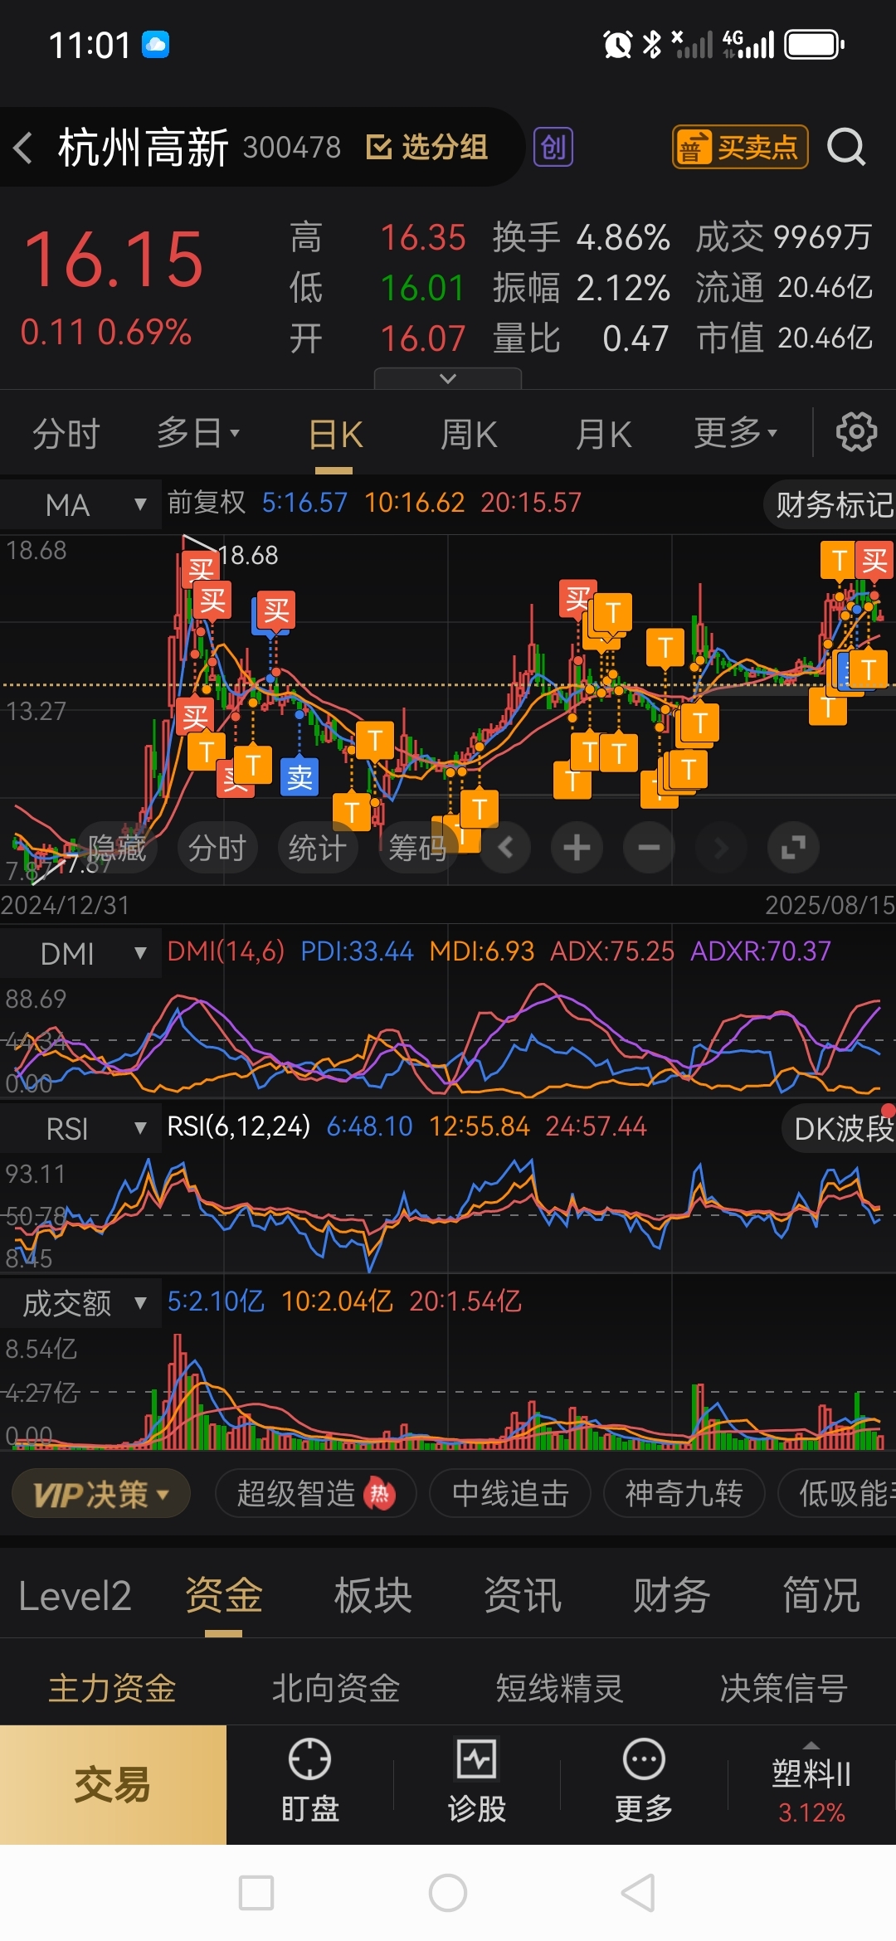Open the VIP决策 dropdown
The height and width of the screenshot is (1941, 896).
click(x=101, y=1494)
